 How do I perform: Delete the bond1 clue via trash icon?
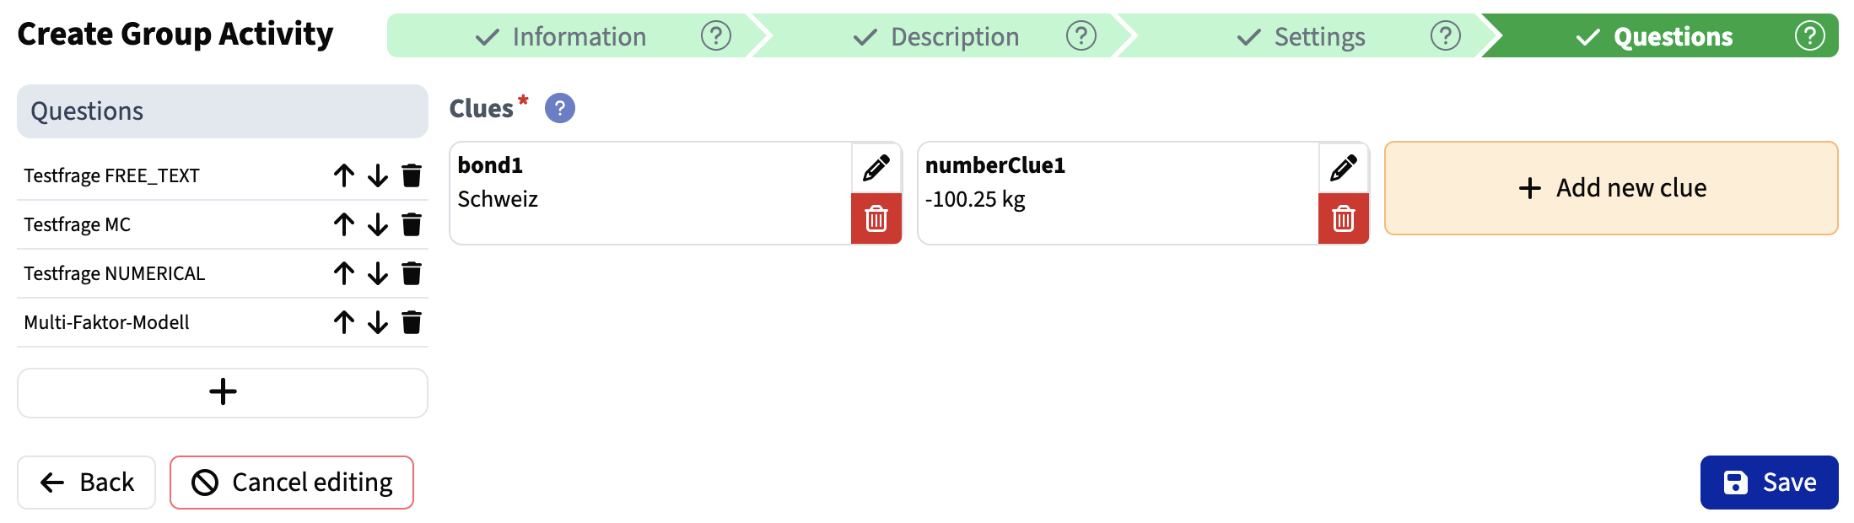[876, 218]
